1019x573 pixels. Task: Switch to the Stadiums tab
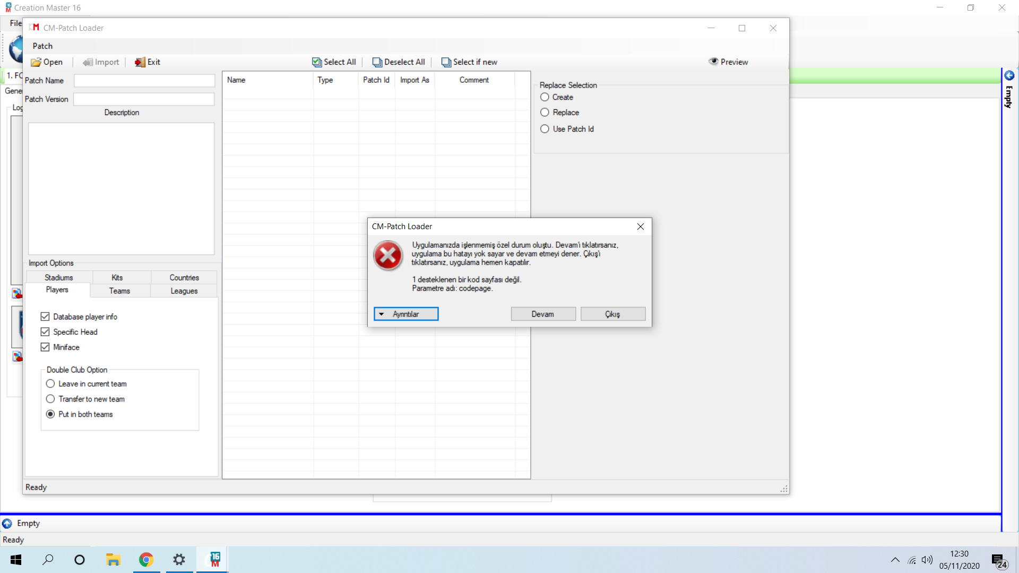pos(59,277)
